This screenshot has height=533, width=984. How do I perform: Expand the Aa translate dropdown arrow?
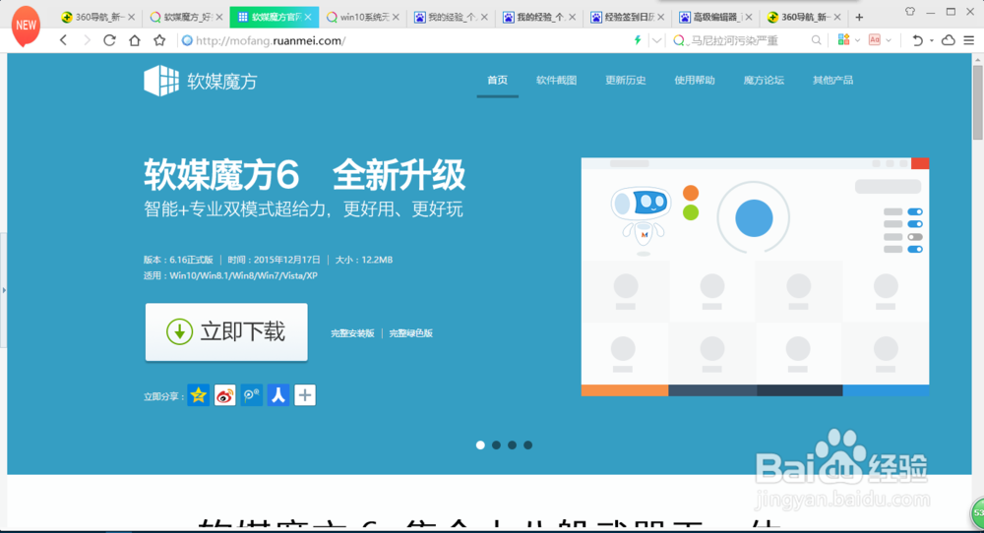coord(889,40)
